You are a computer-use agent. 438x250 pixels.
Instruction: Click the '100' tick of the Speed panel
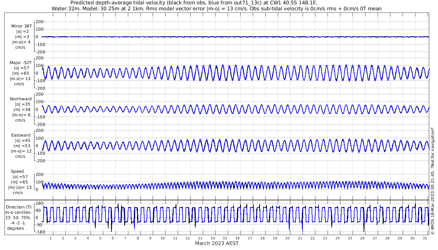click(39, 182)
